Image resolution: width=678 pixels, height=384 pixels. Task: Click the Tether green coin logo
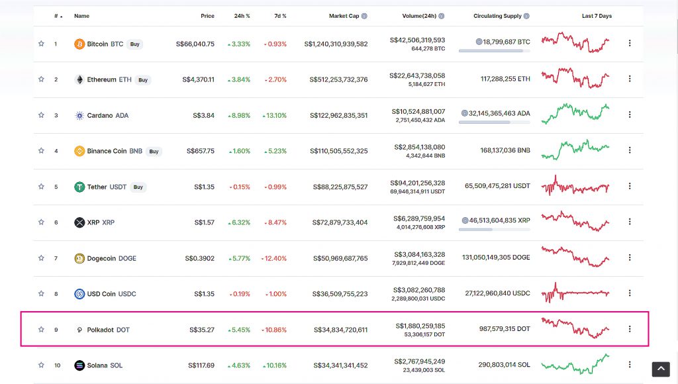(79, 187)
